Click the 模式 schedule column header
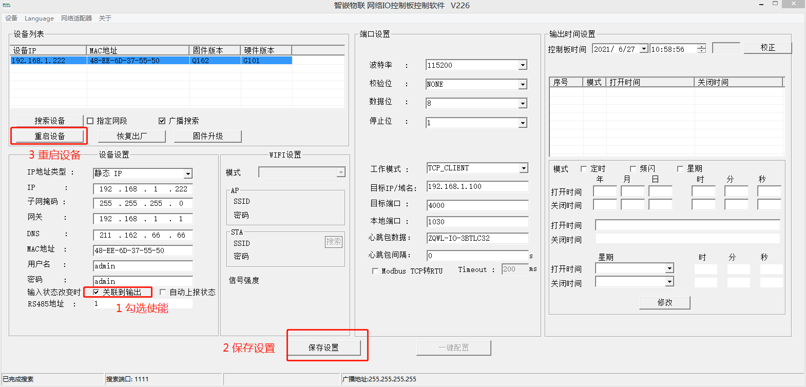806x387 pixels. 594,82
